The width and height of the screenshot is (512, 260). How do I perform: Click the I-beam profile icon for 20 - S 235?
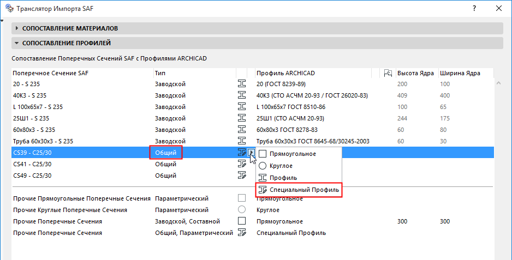point(242,84)
